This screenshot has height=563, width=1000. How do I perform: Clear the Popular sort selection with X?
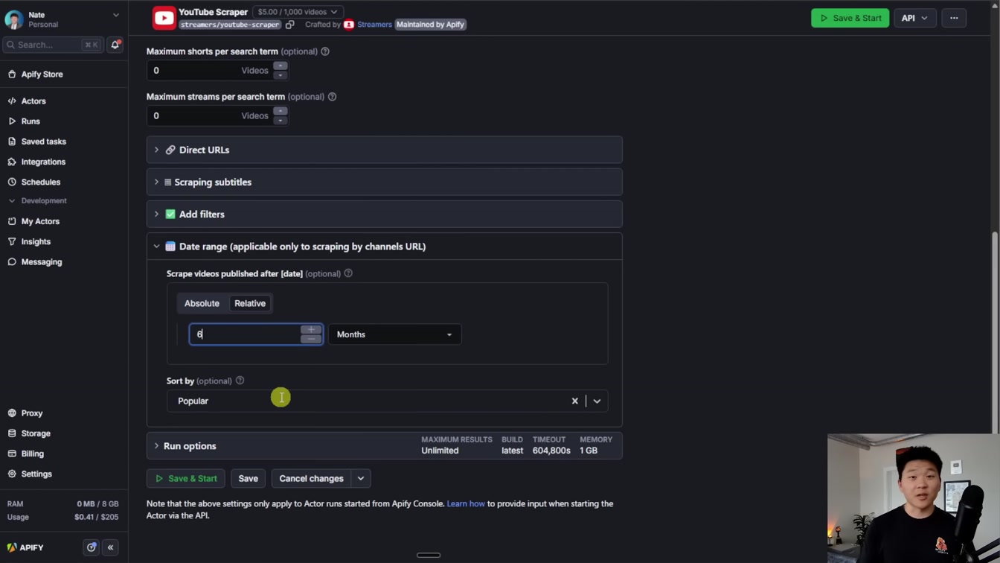(574, 401)
